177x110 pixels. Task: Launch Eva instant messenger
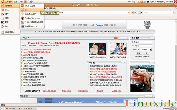[32, 10]
